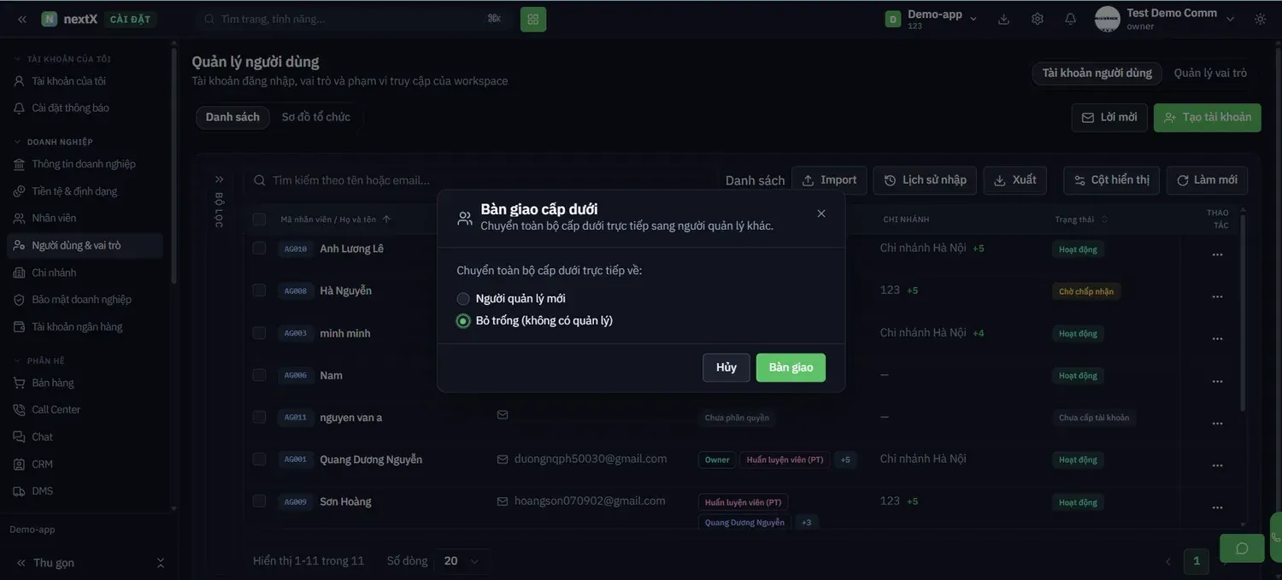
Task: Open 'Lịch sử nhập' history
Action: [925, 180]
